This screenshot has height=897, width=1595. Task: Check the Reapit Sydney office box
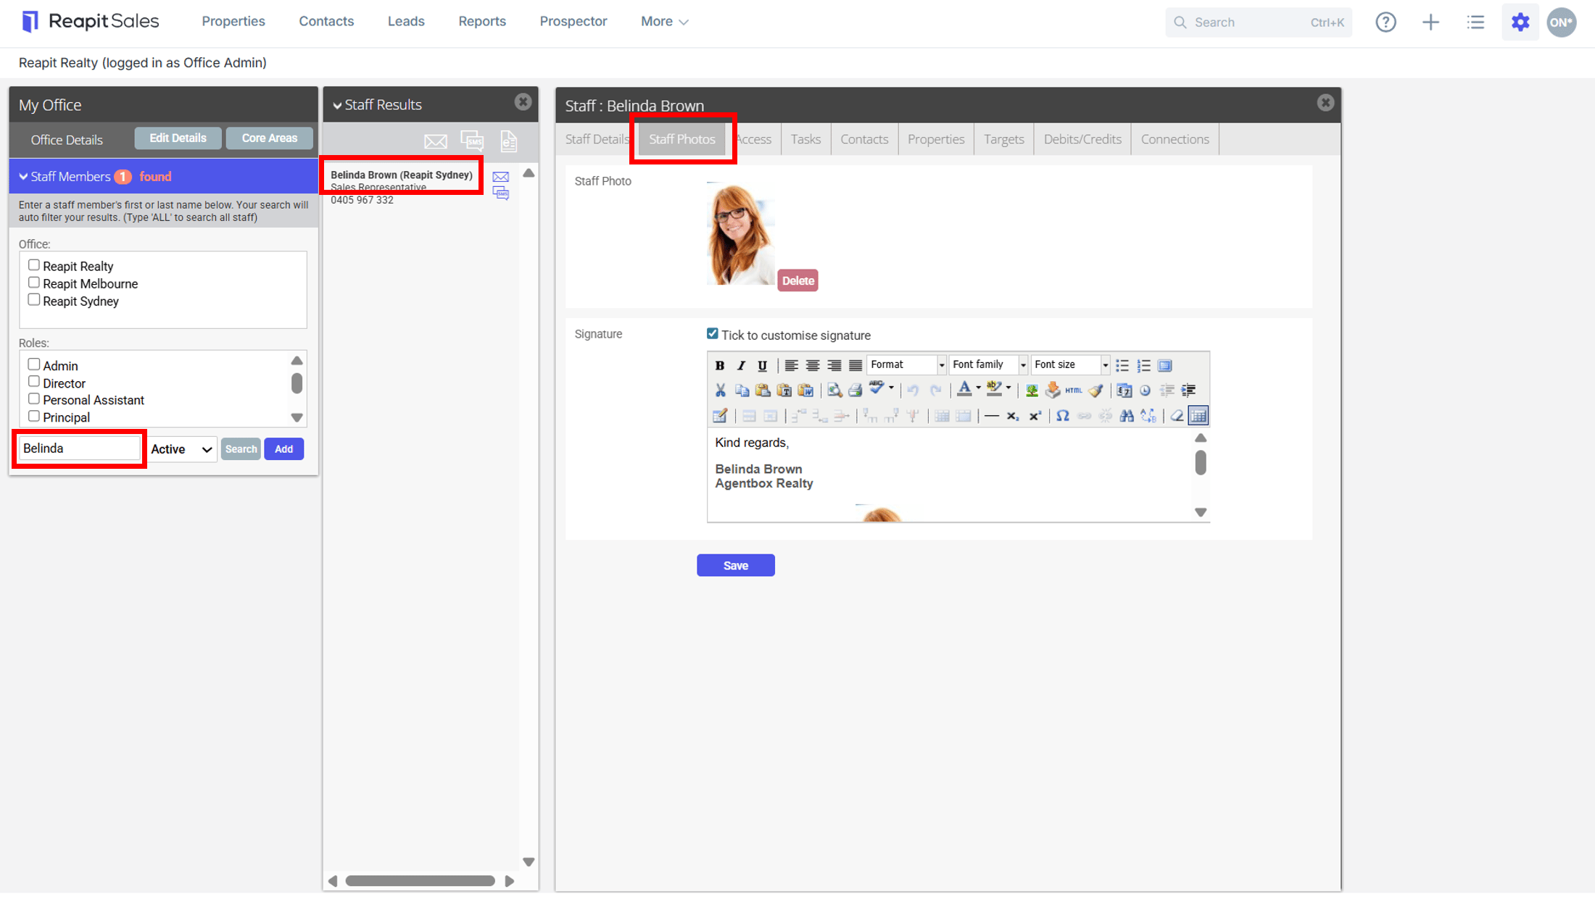point(33,300)
